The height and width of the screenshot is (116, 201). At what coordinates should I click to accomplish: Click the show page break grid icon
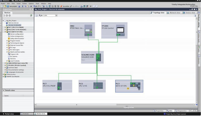click(36, 15)
